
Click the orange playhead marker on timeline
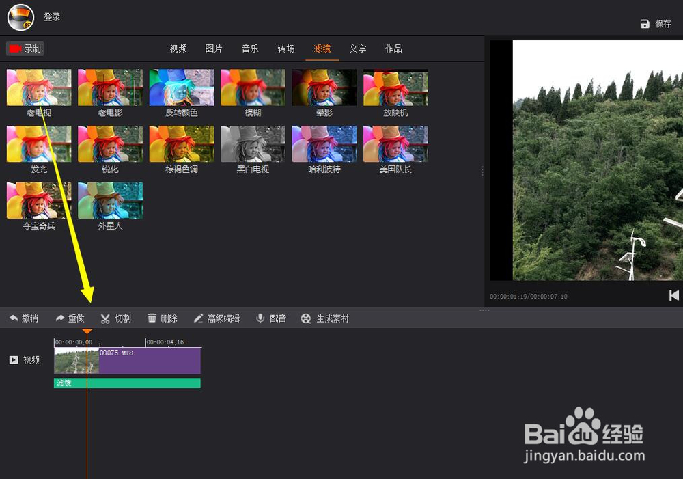click(87, 331)
